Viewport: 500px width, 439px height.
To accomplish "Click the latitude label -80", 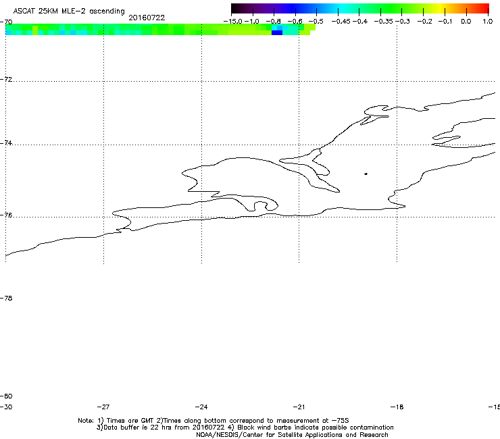I will (6, 396).
